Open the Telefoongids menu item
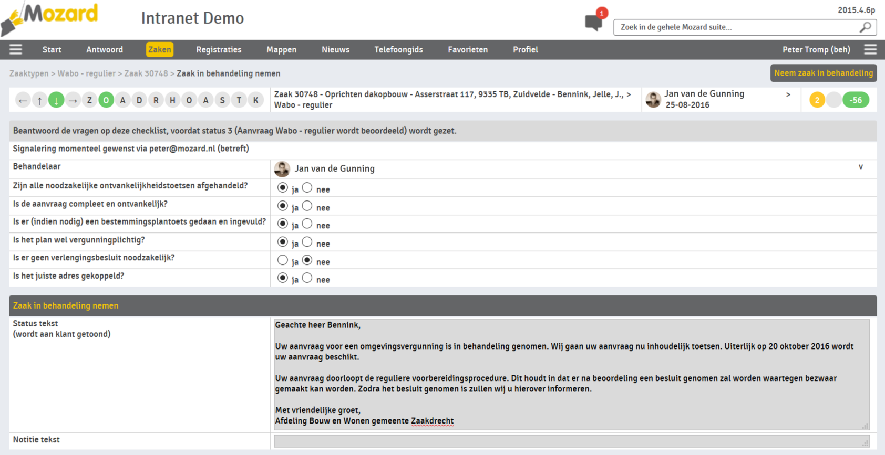The height and width of the screenshot is (455, 885). click(398, 49)
